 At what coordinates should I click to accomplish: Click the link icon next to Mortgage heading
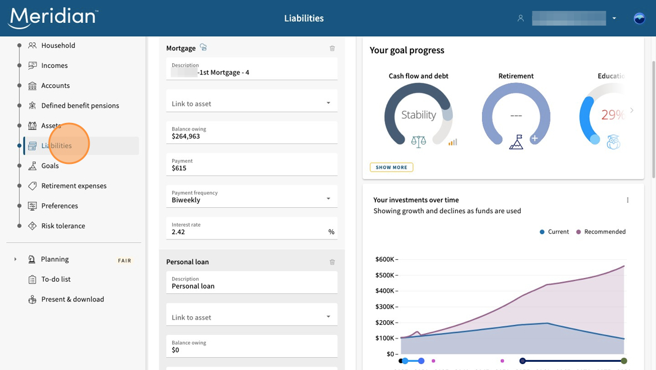coord(203,47)
